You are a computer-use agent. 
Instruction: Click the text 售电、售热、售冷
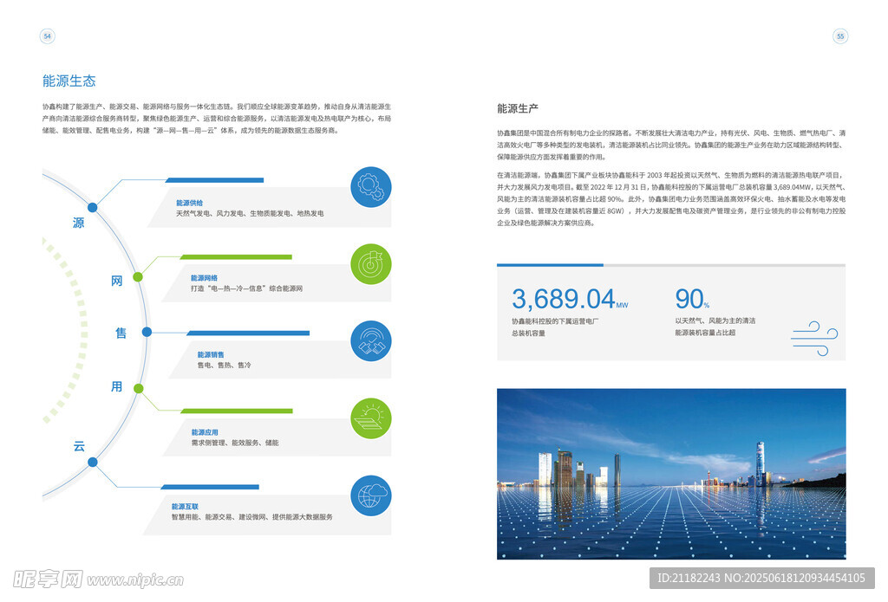[x=224, y=365]
